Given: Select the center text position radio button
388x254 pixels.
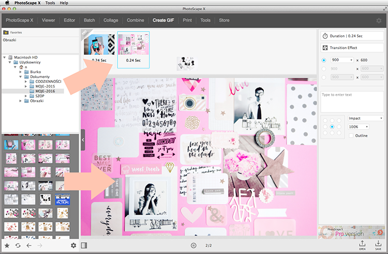Looking at the screenshot, I should (332, 127).
